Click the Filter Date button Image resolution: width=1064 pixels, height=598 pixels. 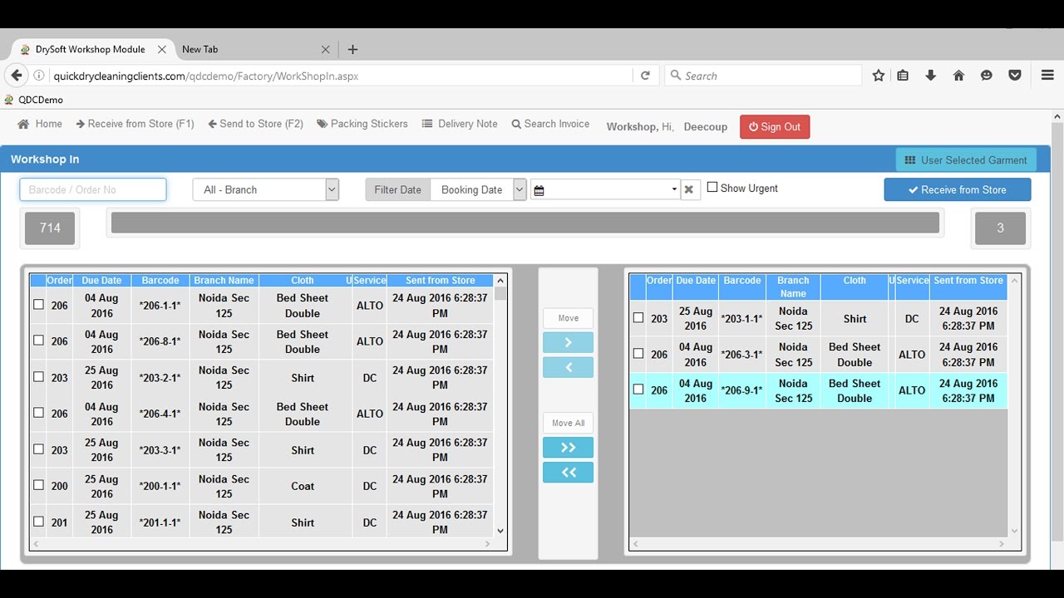click(x=397, y=189)
